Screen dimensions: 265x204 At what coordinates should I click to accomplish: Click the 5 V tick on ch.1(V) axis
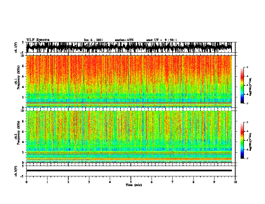23,42
